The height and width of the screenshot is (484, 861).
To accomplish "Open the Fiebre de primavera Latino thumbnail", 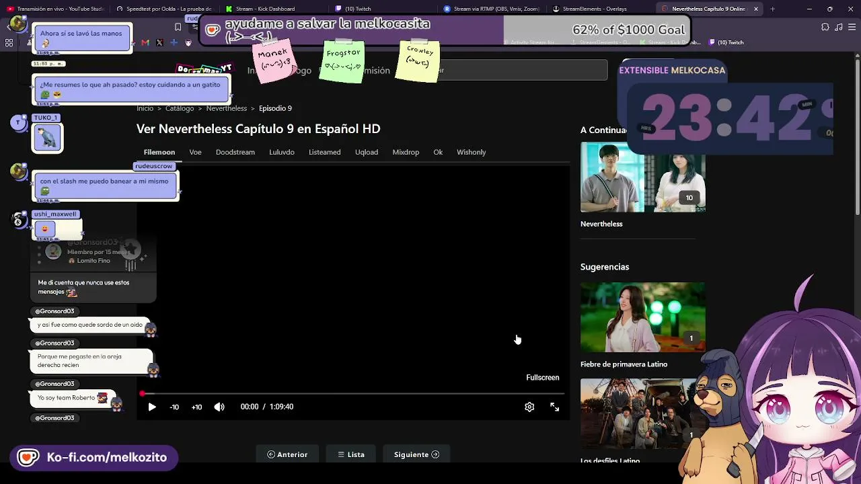I will pos(642,317).
